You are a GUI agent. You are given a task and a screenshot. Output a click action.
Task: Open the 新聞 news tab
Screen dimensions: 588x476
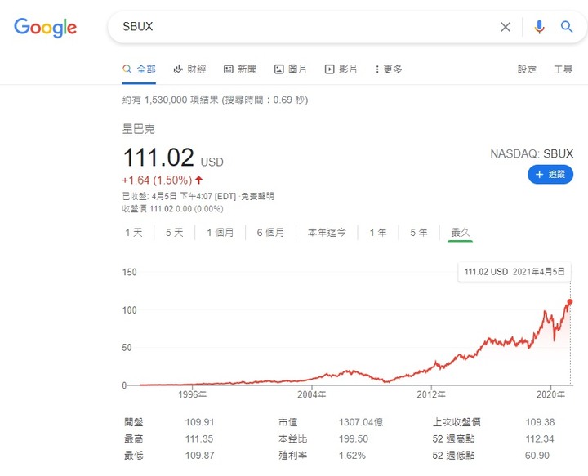[240, 69]
